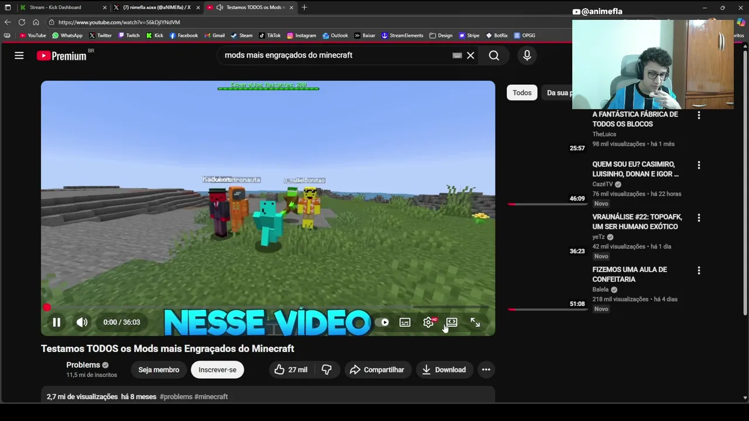Open more actions ellipsis below video

pyautogui.click(x=486, y=370)
